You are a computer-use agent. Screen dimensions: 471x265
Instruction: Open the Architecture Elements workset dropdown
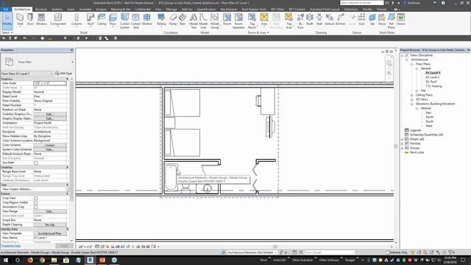point(252,252)
